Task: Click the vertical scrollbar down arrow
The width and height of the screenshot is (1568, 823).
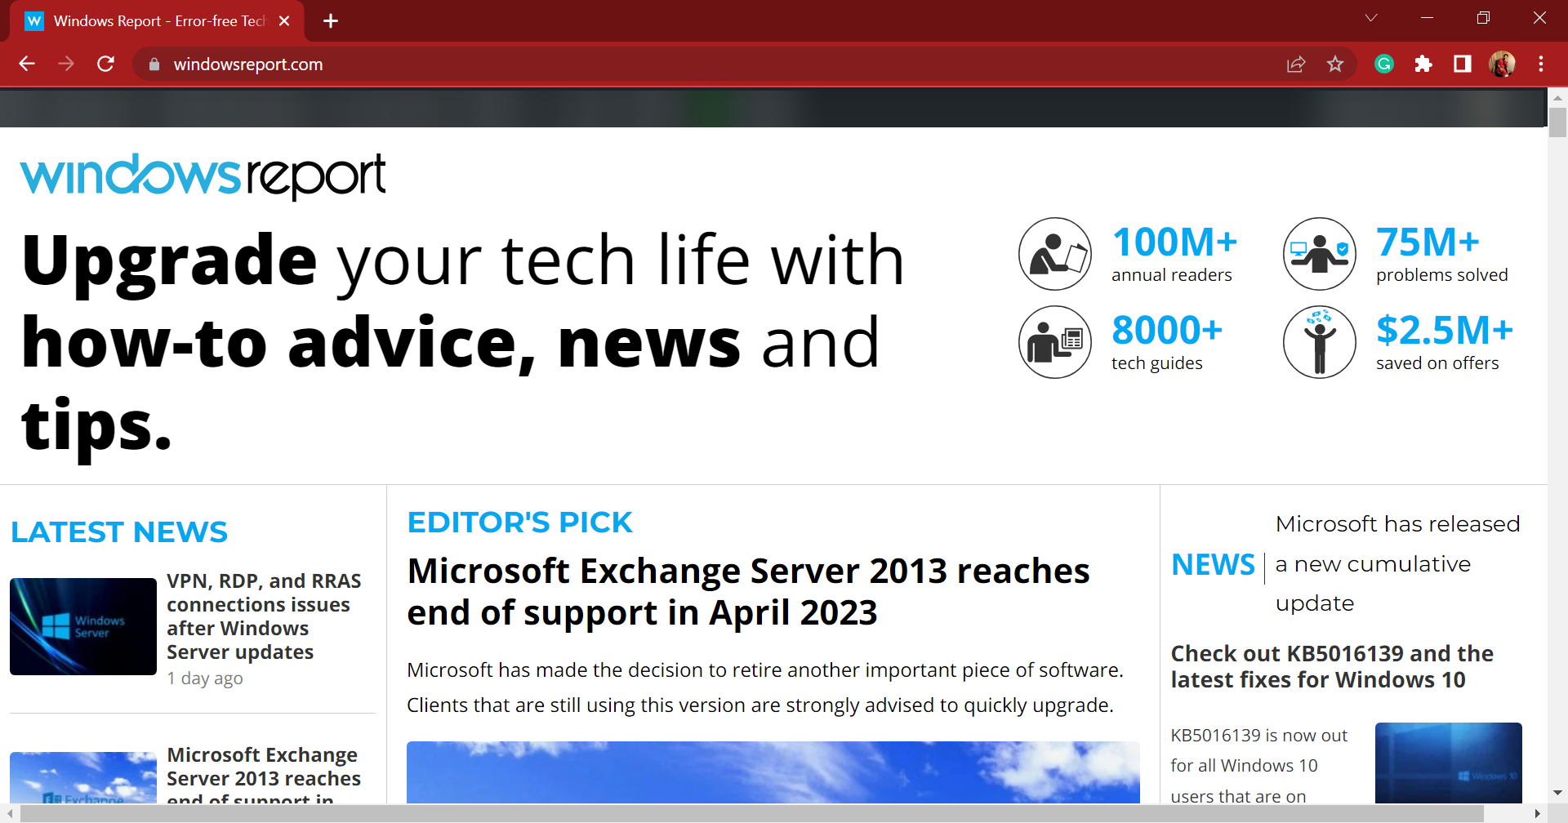Action: [x=1557, y=793]
